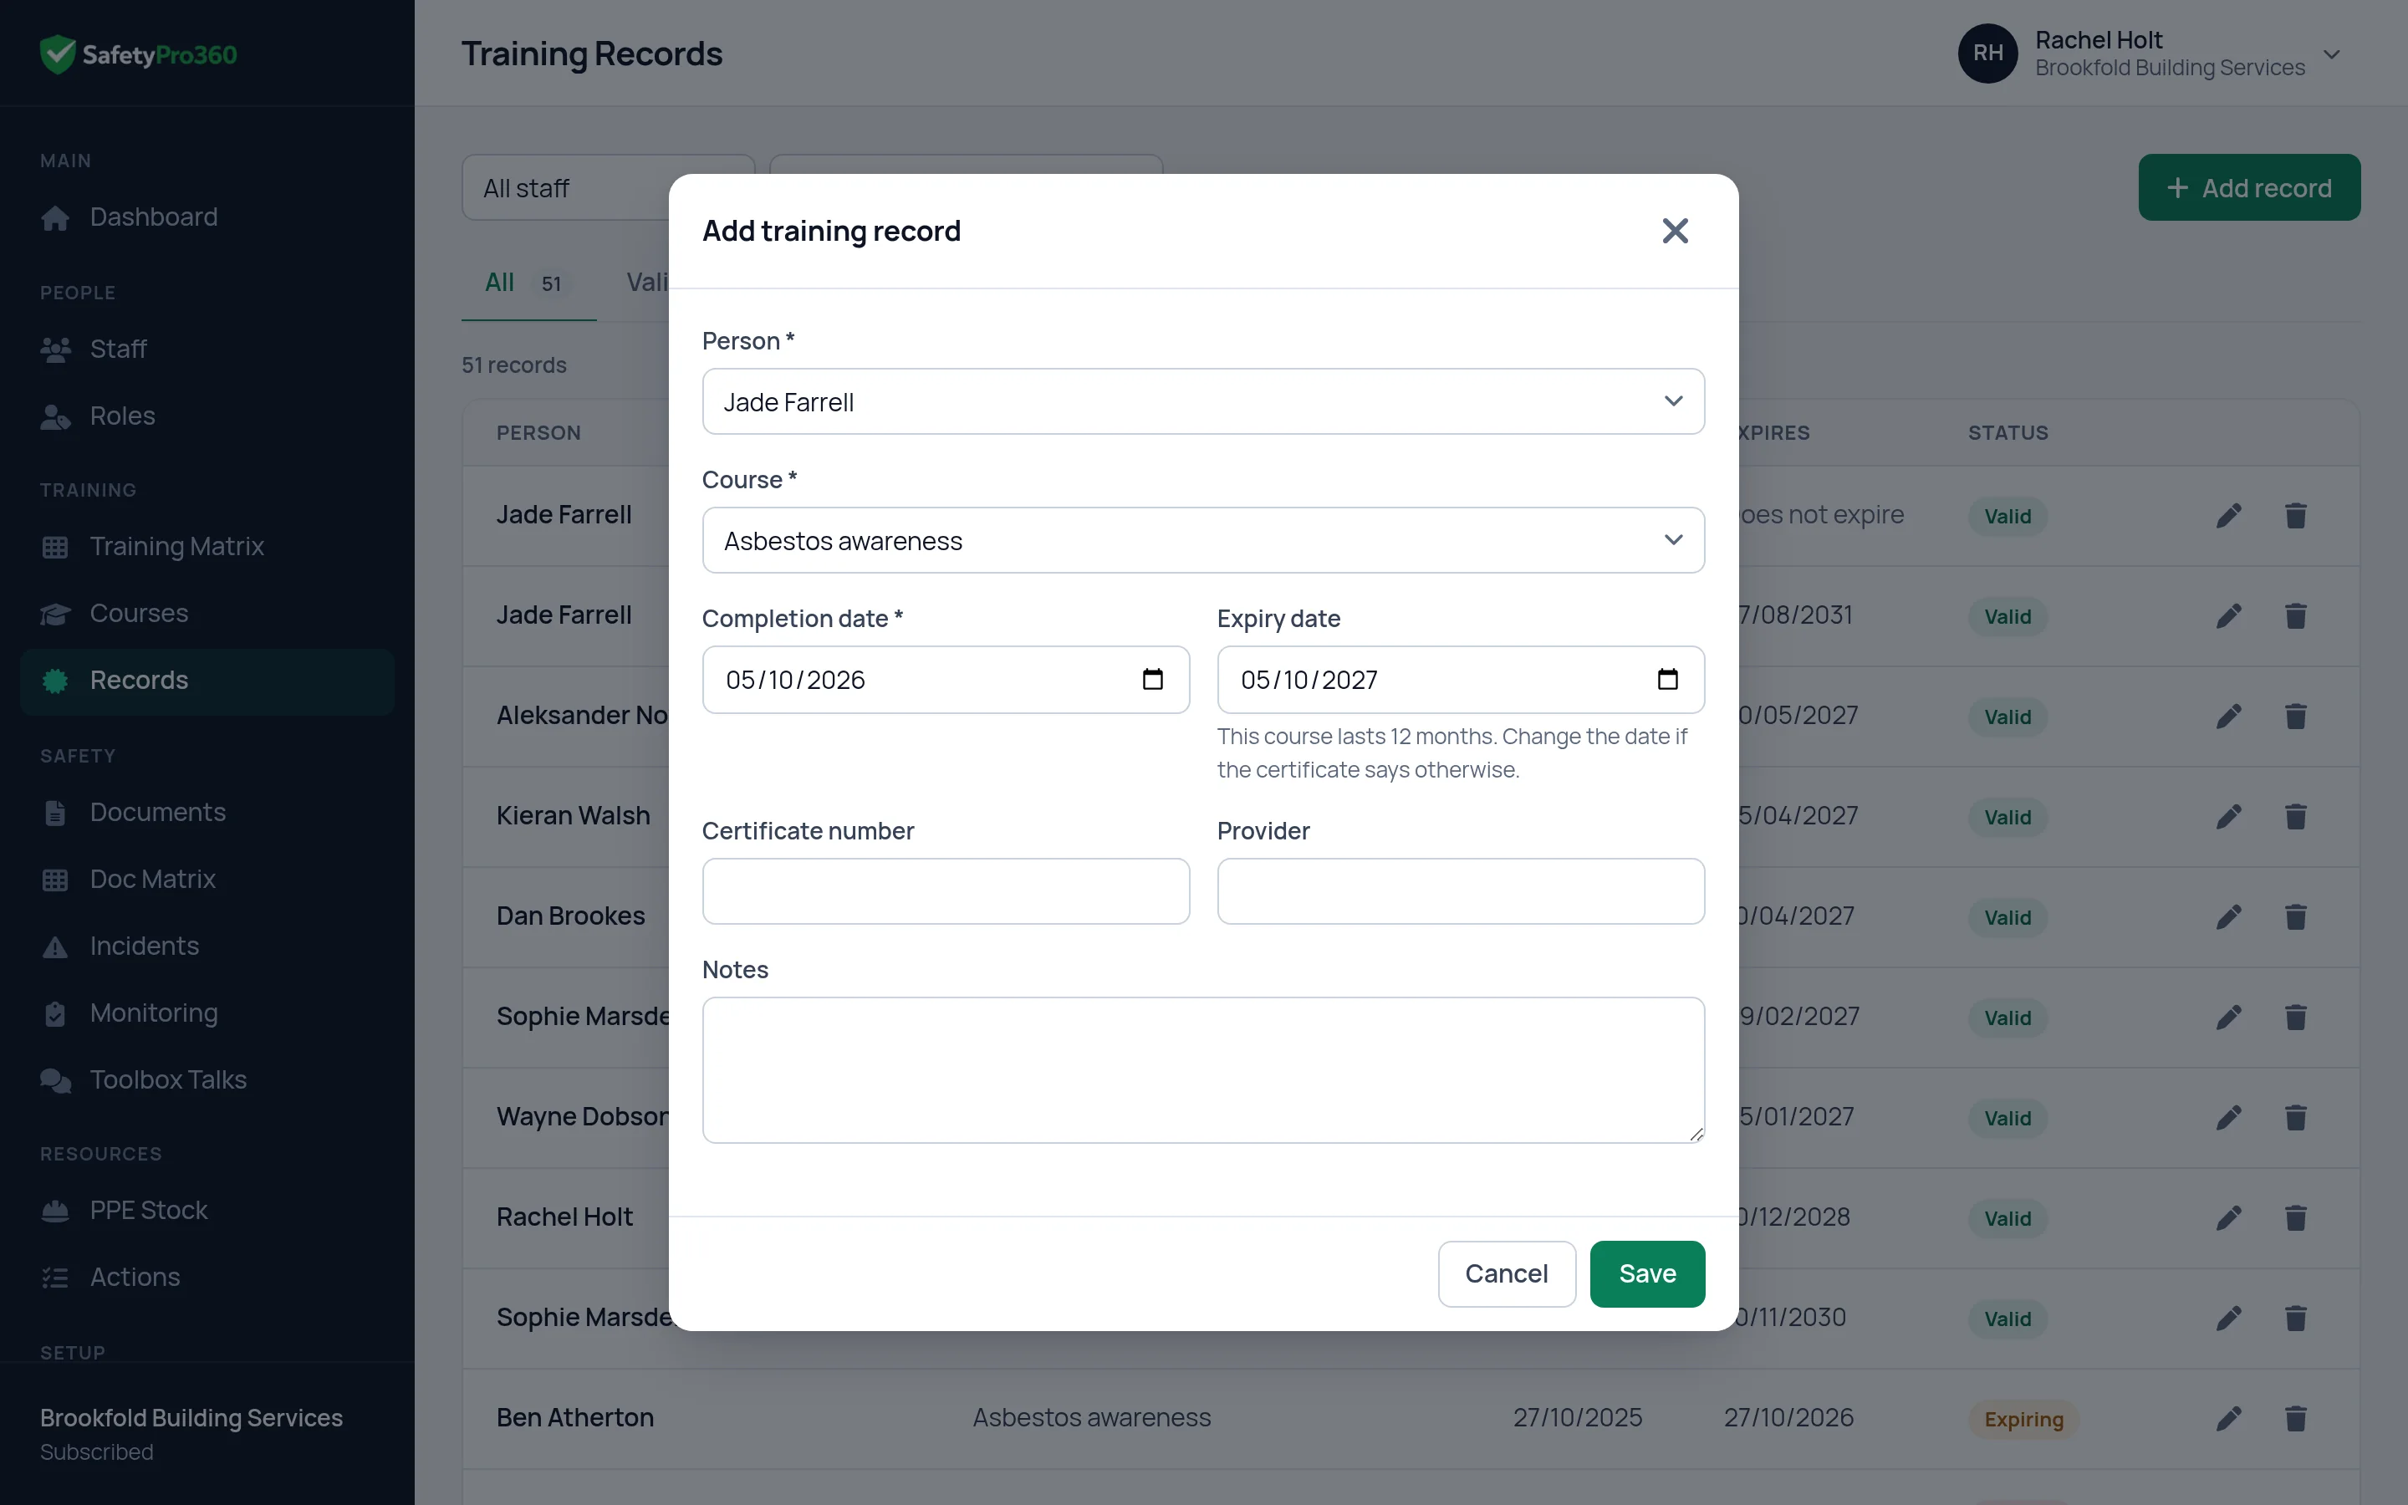The image size is (2408, 1505).
Task: Open the Staff page
Action: pyautogui.click(x=207, y=349)
